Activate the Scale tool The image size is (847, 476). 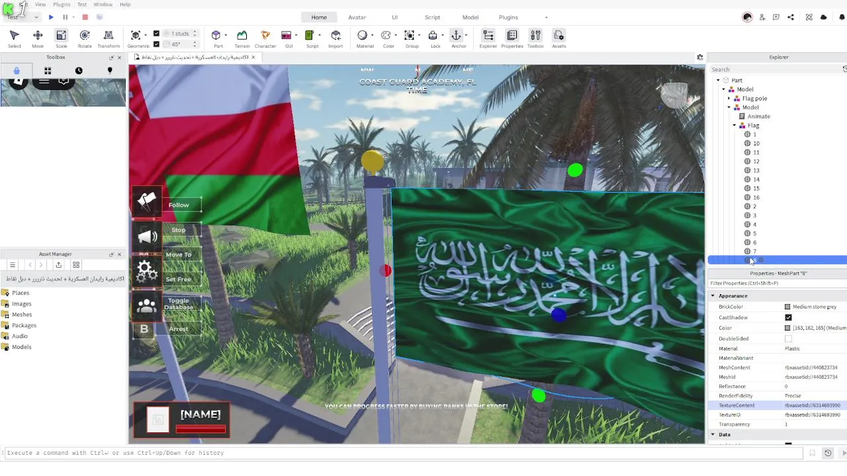pos(61,39)
